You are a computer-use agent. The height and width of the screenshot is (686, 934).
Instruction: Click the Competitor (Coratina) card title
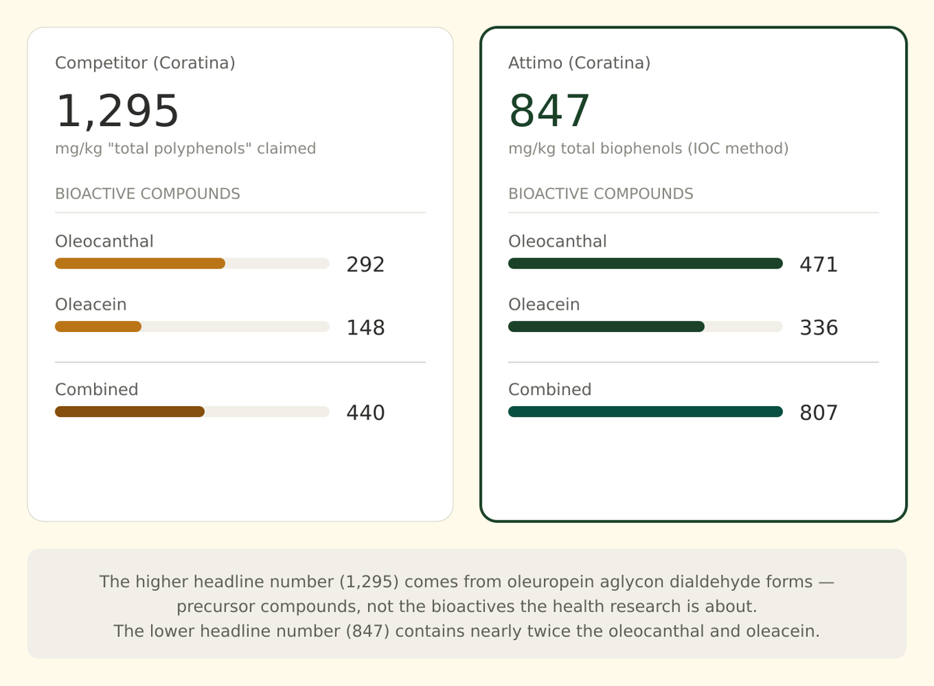[x=145, y=63]
